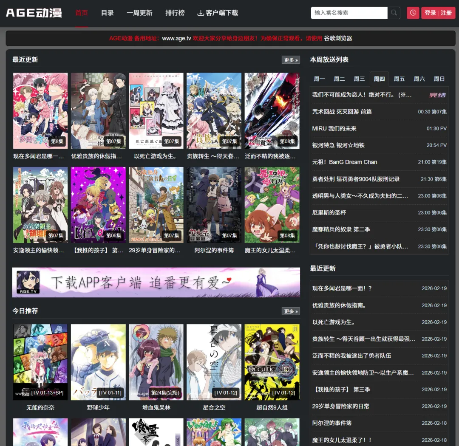The height and width of the screenshot is (446, 459).
Task: Open 魔都精兵的奴隶 第二季 entry
Action: [x=379, y=229]
